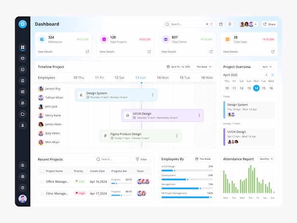Open the April 10 - 16, 2025 date picker
This screenshot has width=297, height=223.
pyautogui.click(x=179, y=67)
